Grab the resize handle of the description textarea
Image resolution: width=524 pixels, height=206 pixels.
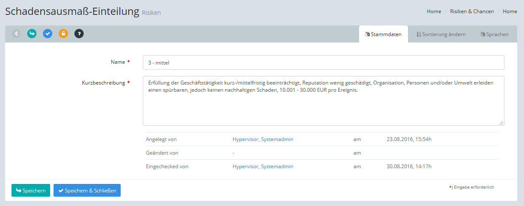[501, 122]
